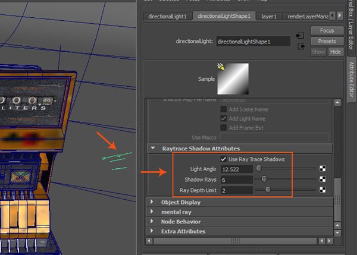Click the go to input connection icon
The height and width of the screenshot is (255, 357).
(300, 36)
